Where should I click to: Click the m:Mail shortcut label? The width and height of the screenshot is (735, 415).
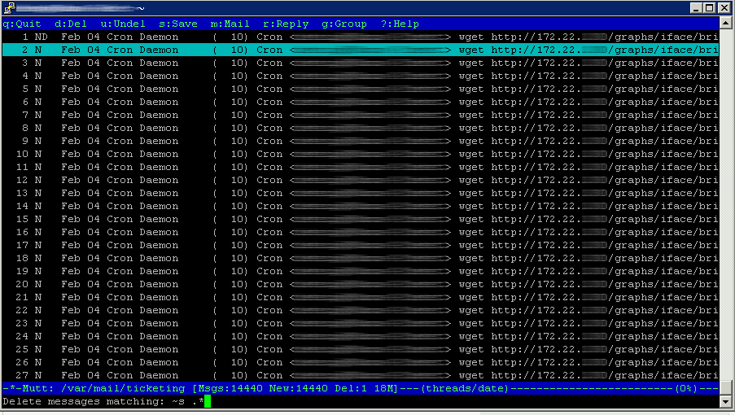pyautogui.click(x=230, y=24)
